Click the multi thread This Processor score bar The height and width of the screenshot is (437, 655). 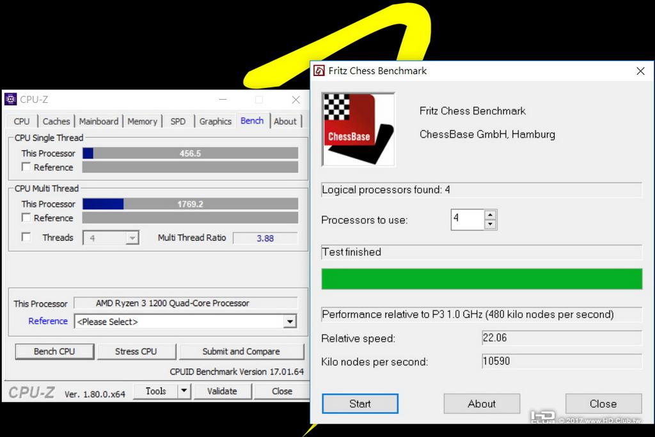pyautogui.click(x=191, y=204)
